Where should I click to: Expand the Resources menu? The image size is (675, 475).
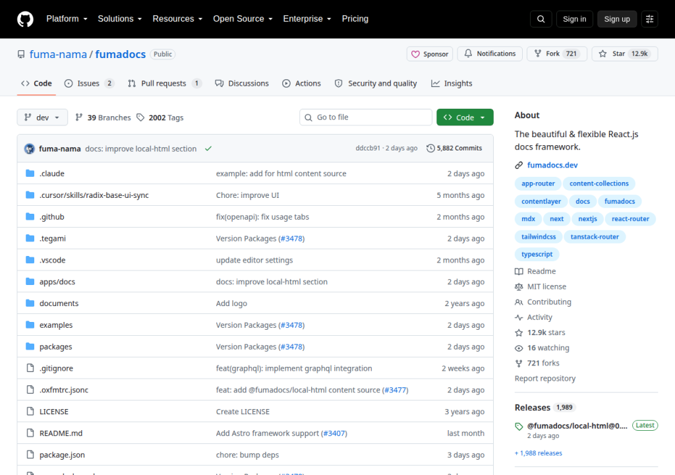click(177, 19)
